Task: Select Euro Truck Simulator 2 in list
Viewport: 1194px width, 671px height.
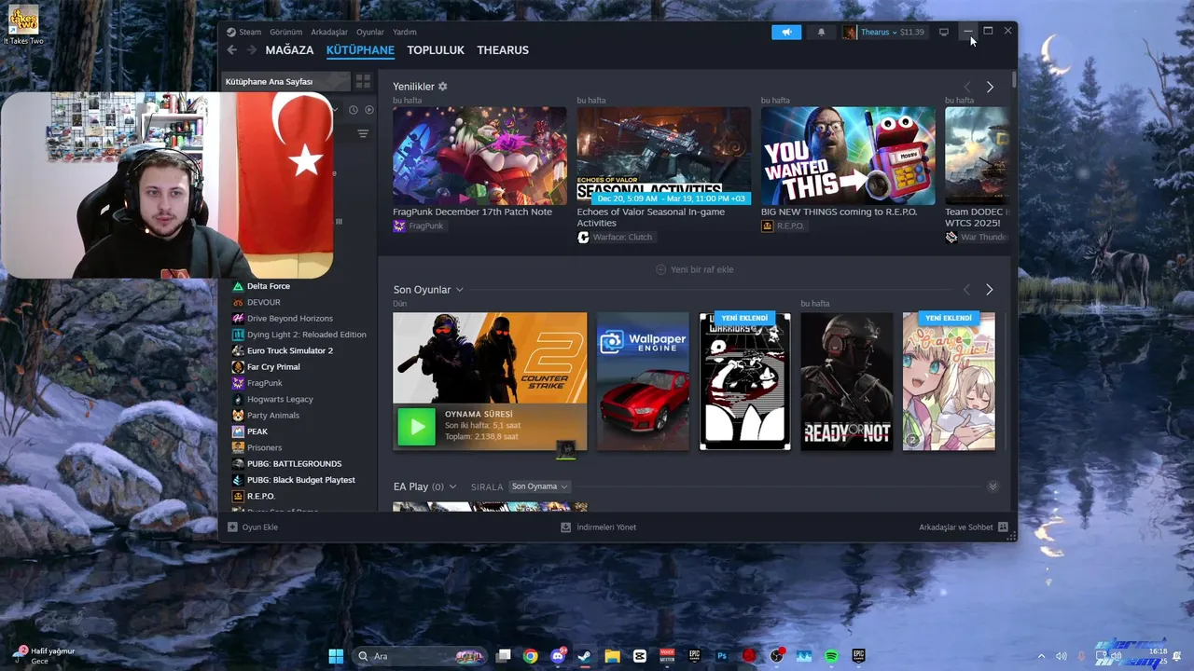Action: click(x=289, y=350)
